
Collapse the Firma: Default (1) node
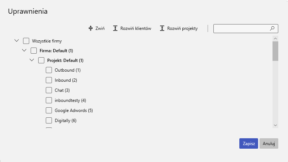coord(24,51)
